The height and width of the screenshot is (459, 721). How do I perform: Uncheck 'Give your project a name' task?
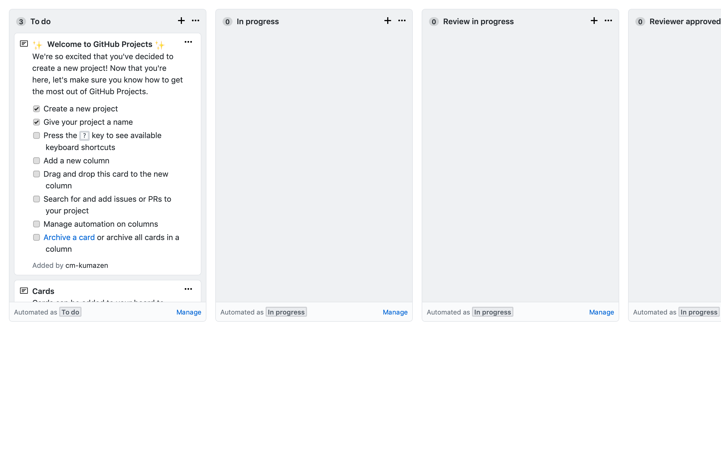pyautogui.click(x=36, y=122)
